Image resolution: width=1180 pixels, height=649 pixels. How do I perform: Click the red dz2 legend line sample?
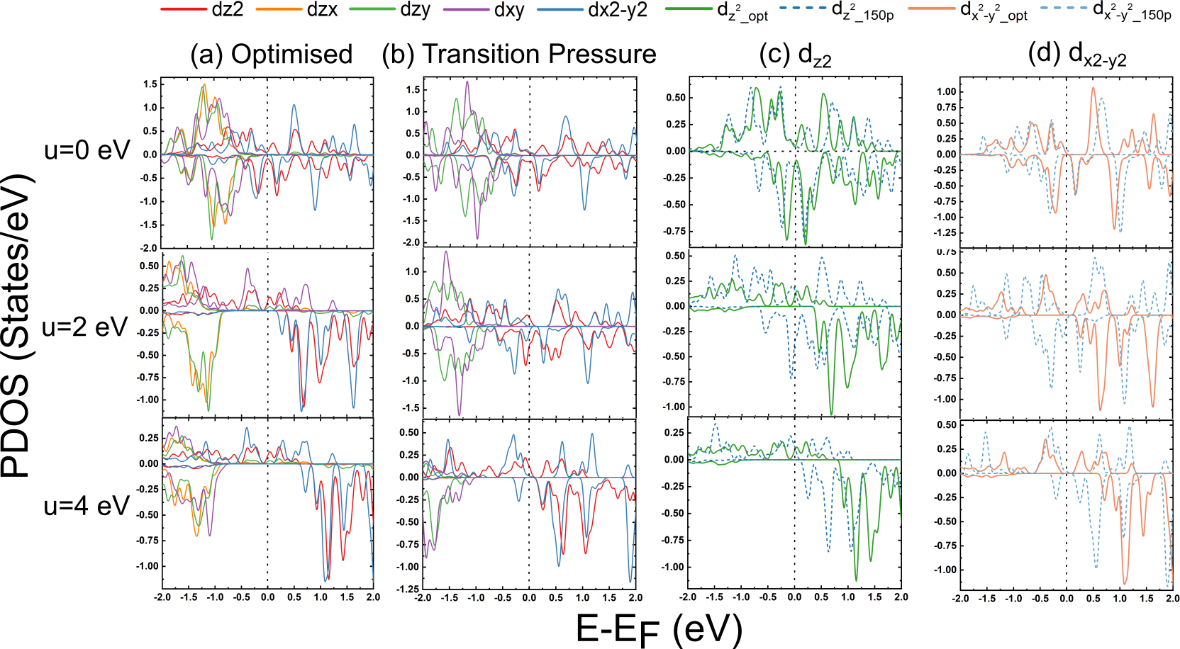click(184, 9)
